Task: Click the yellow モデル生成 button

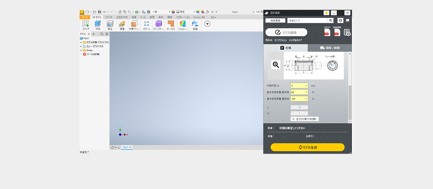Action: [307, 147]
